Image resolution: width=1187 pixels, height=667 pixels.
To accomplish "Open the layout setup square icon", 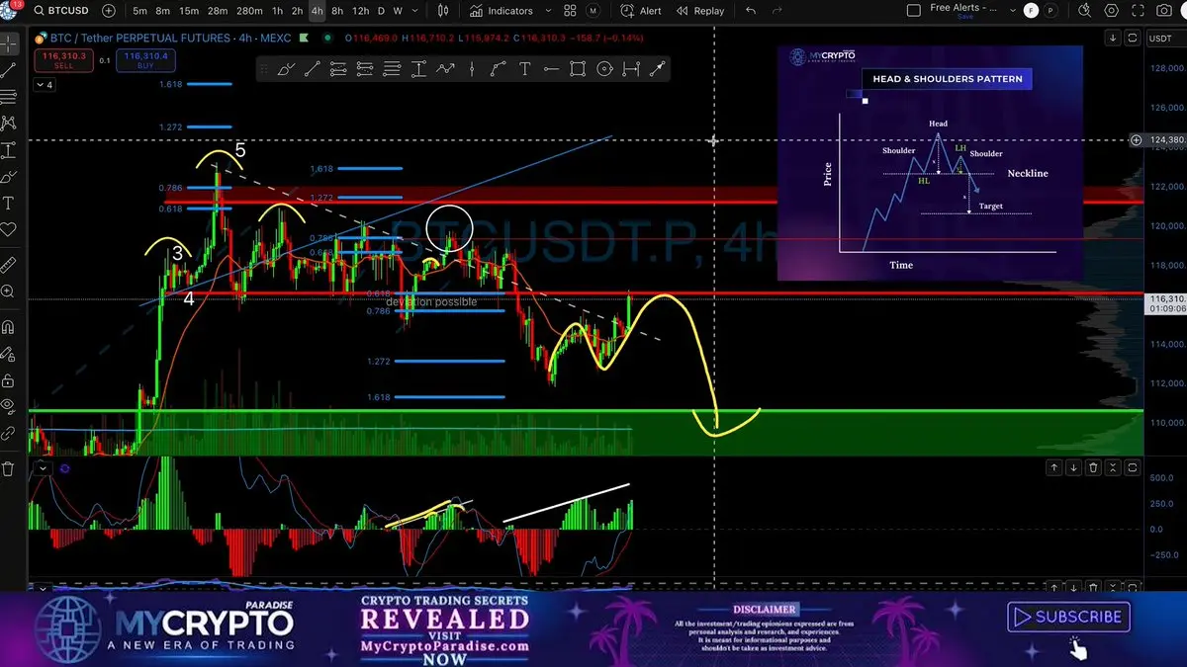I will [913, 11].
